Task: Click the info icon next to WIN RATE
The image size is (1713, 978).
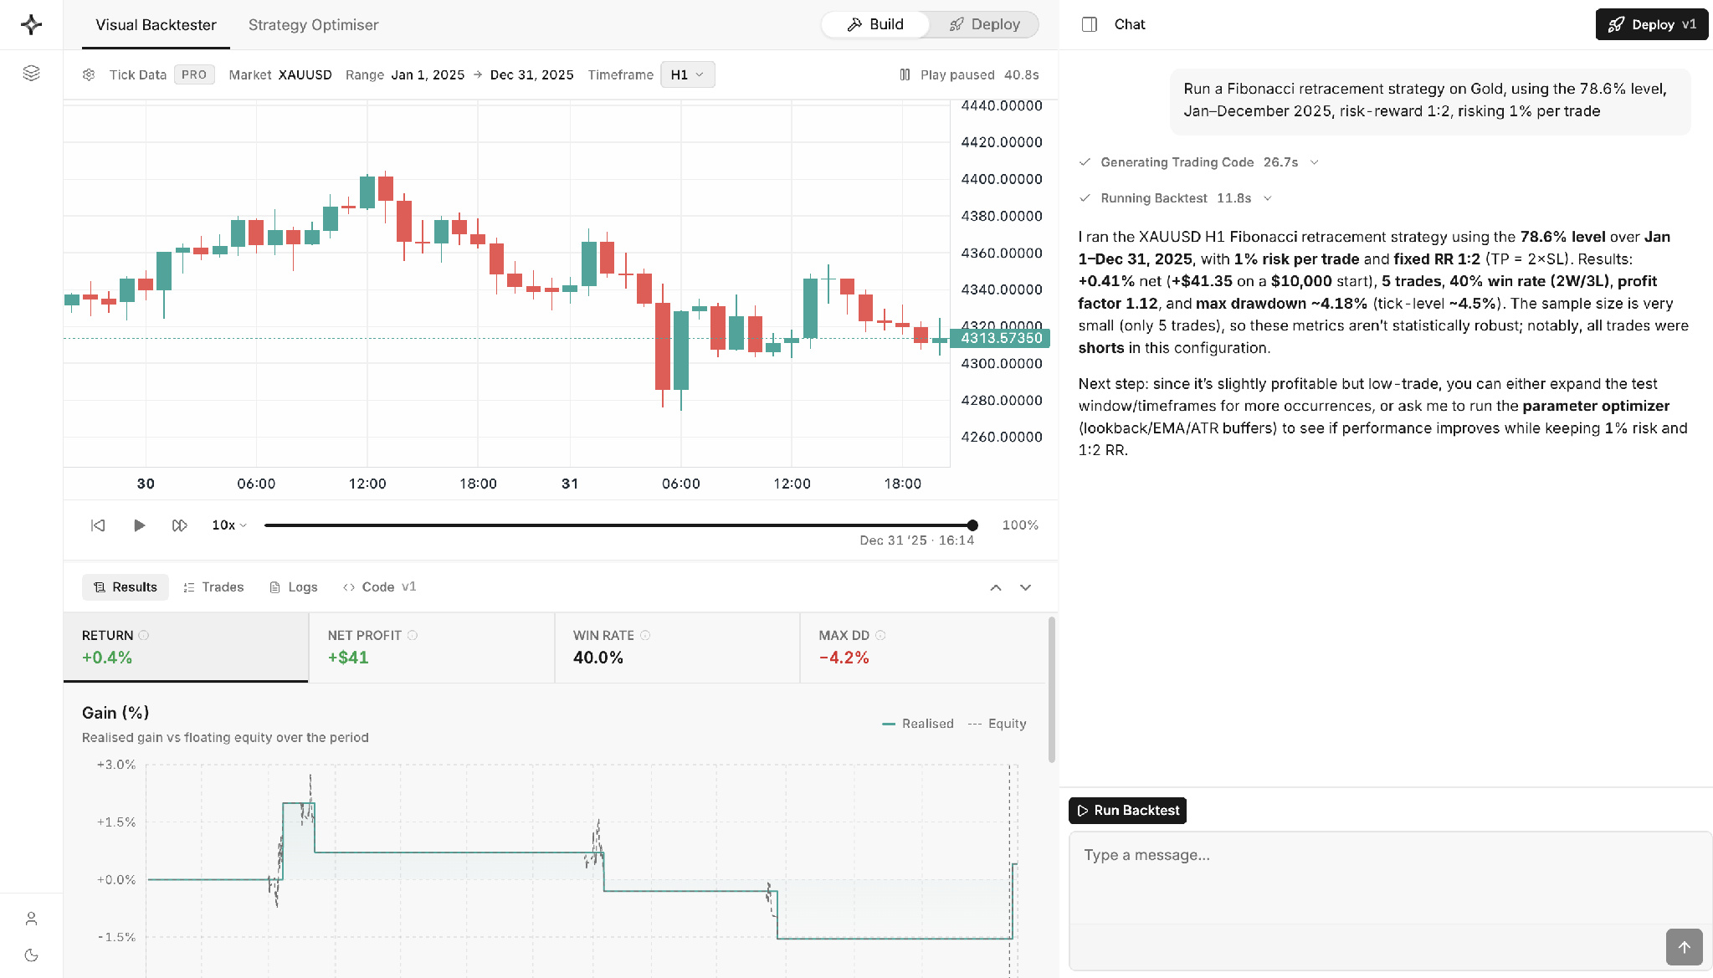Action: pos(645,636)
